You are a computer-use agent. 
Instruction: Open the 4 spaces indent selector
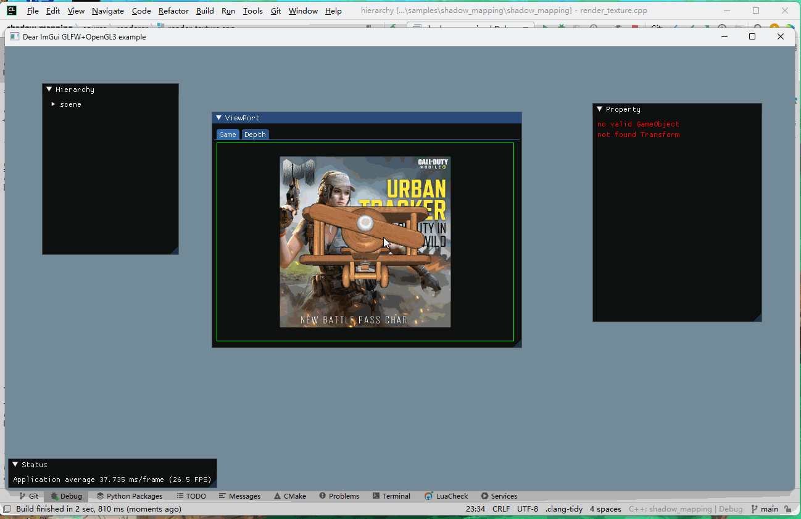(x=605, y=509)
